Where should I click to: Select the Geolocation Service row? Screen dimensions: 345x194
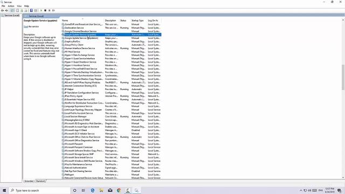pyautogui.click(x=112, y=27)
